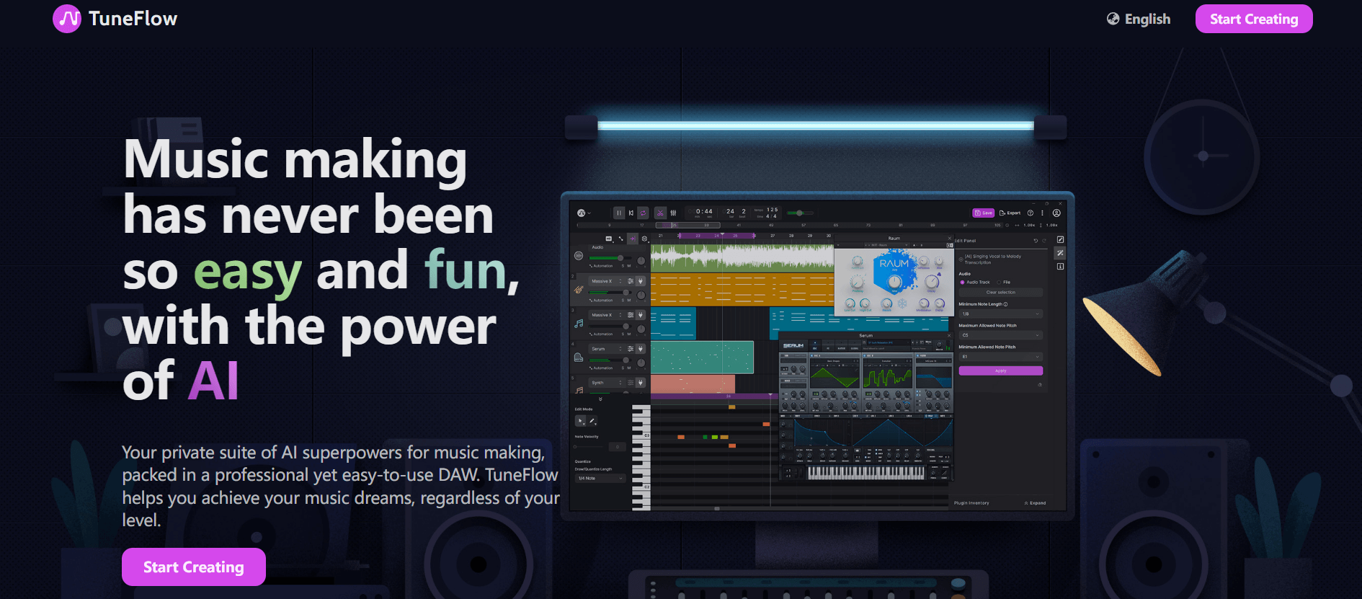Click the skip-to-start transport icon
This screenshot has width=1362, height=599.
(x=631, y=213)
